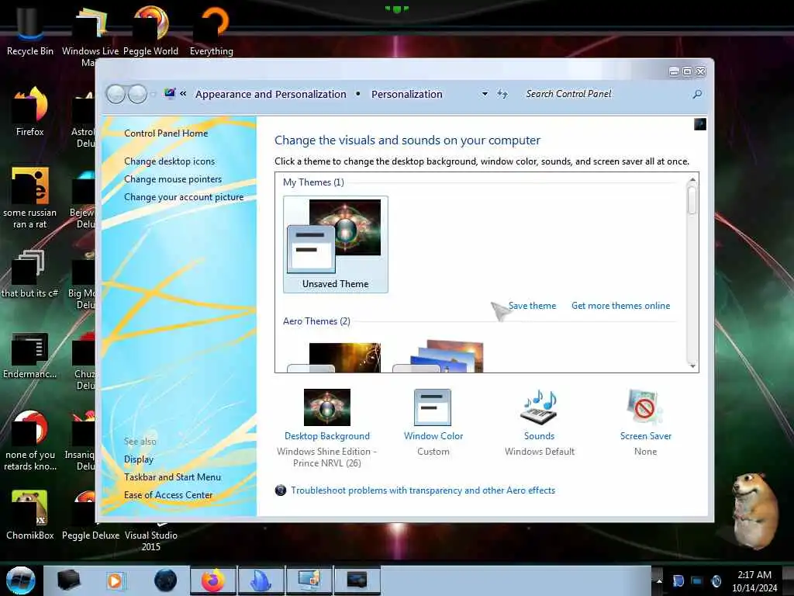This screenshot has width=794, height=596.
Task: Open the dark globe taskbar icon
Action: coord(165,580)
